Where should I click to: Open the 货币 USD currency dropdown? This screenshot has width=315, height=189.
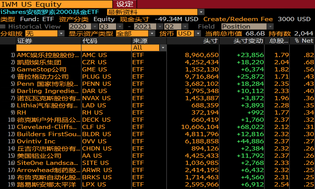click(x=198, y=34)
